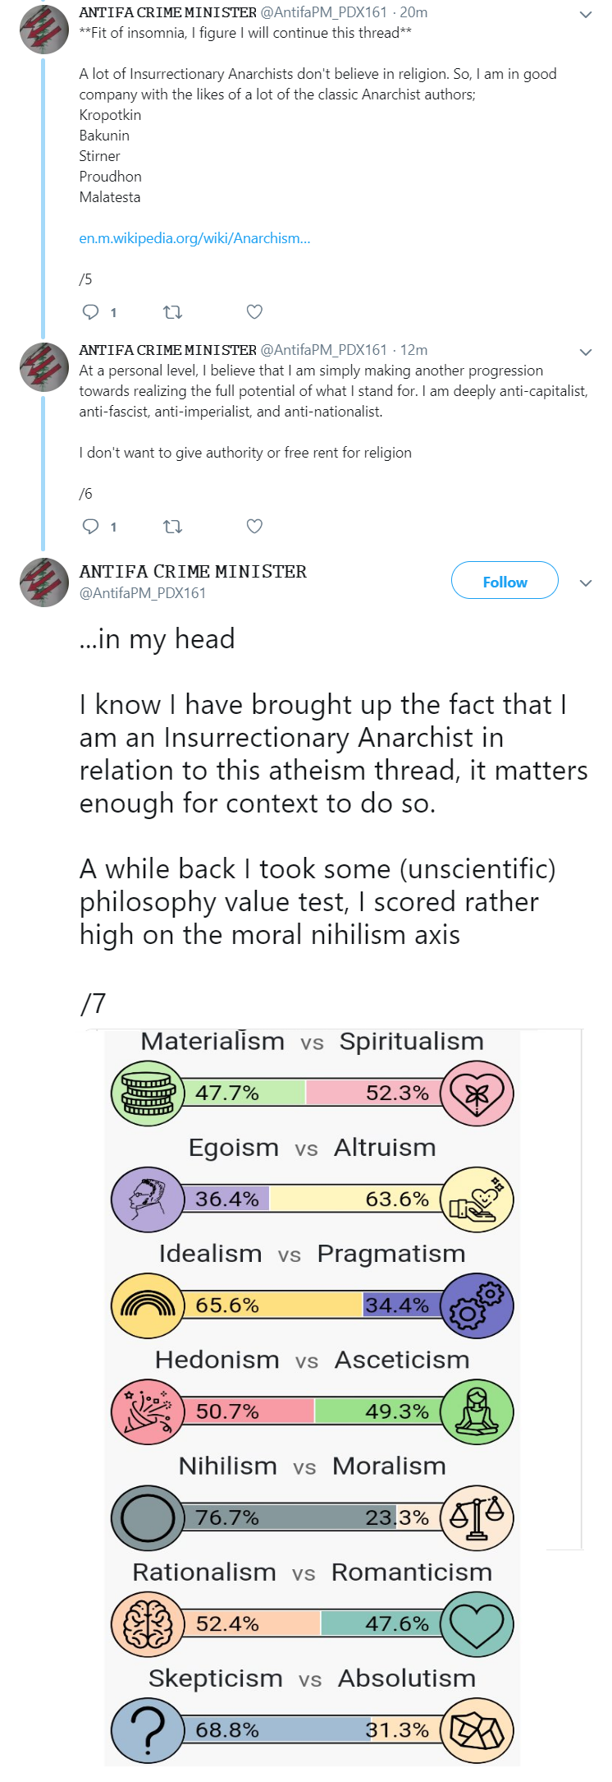Open @AntifaPM_PDX161 handle under main tweet name
The image size is (612, 1782).
[x=142, y=593]
